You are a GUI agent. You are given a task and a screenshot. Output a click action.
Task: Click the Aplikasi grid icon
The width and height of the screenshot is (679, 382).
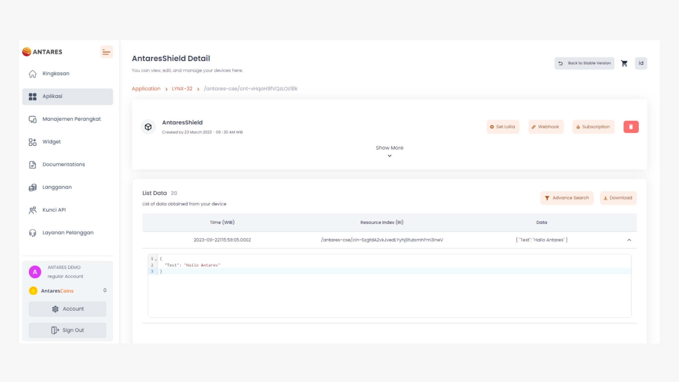(33, 97)
